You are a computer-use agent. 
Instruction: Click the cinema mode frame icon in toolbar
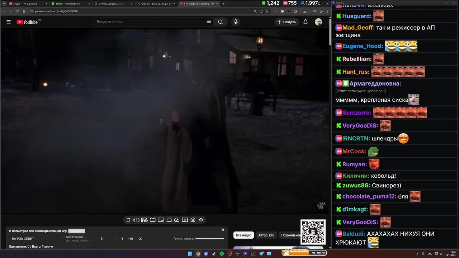[x=161, y=220]
